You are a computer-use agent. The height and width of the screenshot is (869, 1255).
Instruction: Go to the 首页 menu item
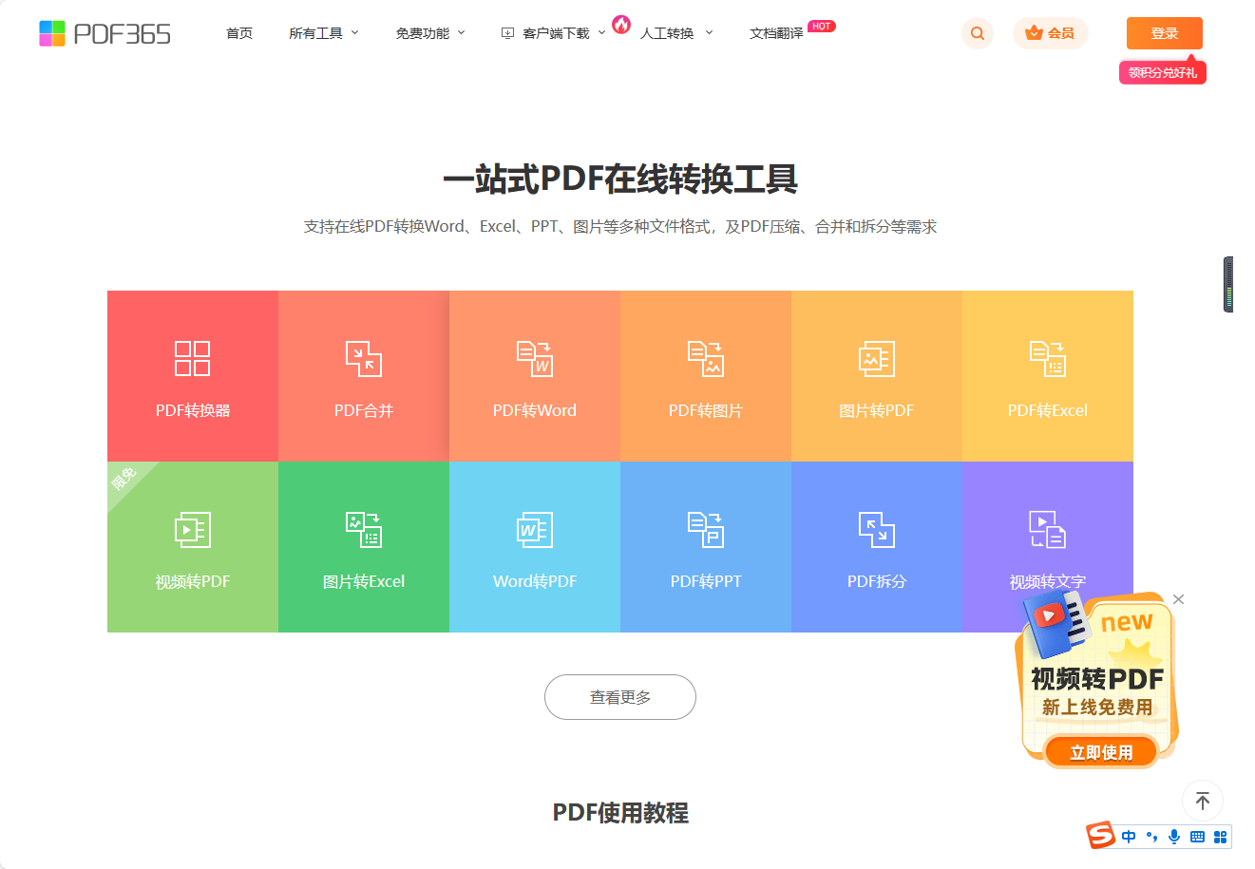click(239, 33)
